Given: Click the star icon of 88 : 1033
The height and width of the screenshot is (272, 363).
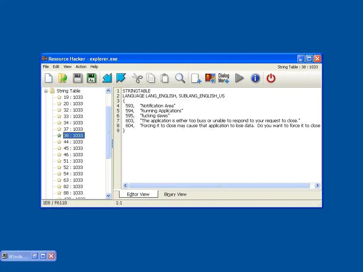Looking at the screenshot, I should (x=59, y=193).
